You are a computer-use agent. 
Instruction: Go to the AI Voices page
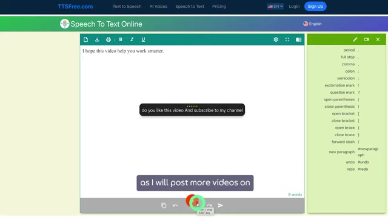[x=158, y=7]
